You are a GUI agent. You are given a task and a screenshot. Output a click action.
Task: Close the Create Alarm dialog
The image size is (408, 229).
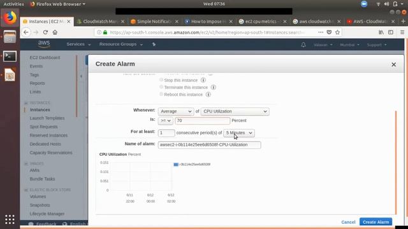coord(394,64)
